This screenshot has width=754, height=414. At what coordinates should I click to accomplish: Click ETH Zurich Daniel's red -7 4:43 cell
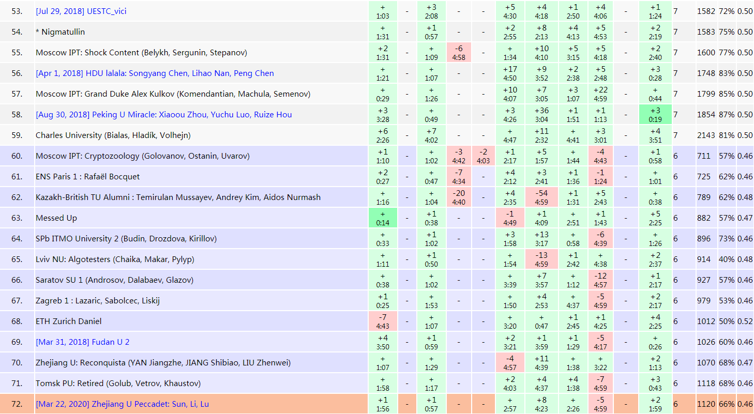click(383, 321)
